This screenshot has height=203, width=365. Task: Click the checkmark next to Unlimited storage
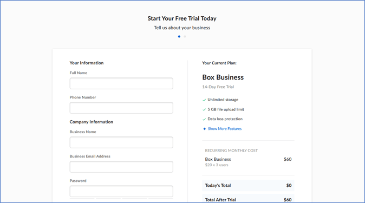pos(204,100)
